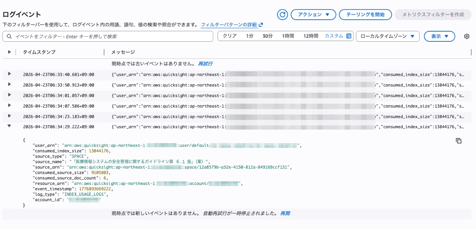
Task: Click the expand-all arrow in the table header
Action: pos(9,52)
